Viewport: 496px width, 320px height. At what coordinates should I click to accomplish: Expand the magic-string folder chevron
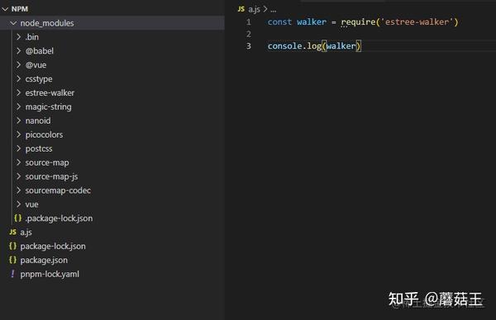[x=19, y=106]
